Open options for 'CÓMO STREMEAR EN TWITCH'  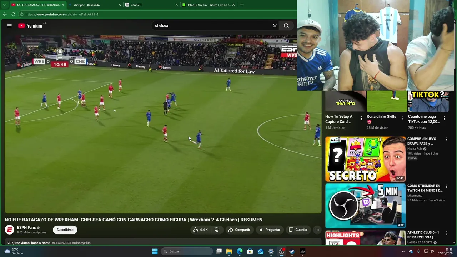tap(447, 186)
